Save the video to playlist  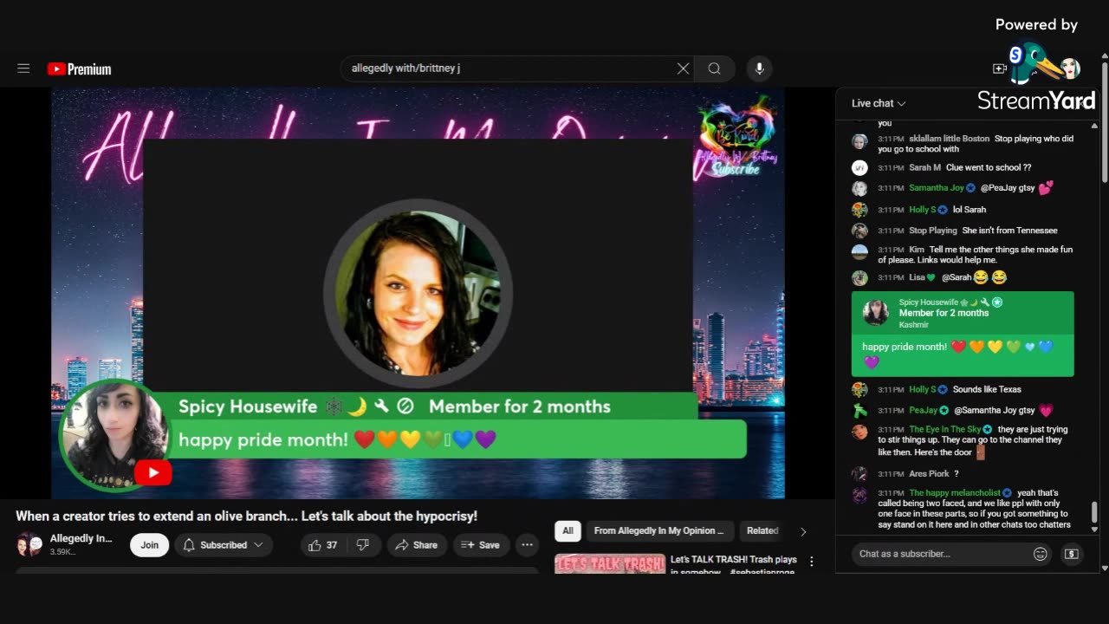pyautogui.click(x=480, y=545)
